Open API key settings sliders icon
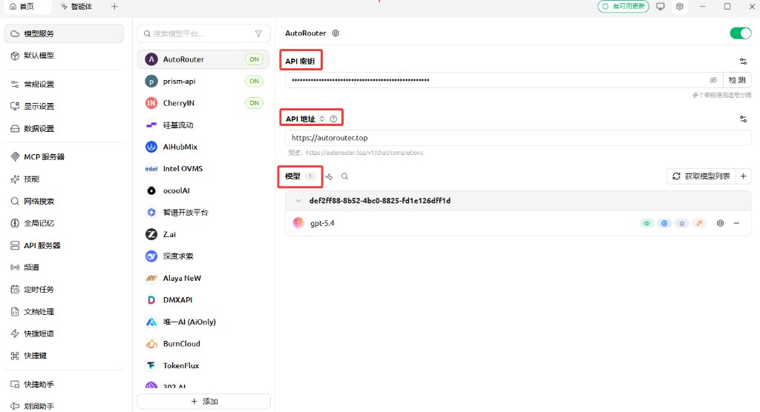Screen dimensions: 760x412 (743, 62)
